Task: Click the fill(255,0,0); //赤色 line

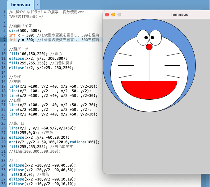Action: [x=31, y=133]
